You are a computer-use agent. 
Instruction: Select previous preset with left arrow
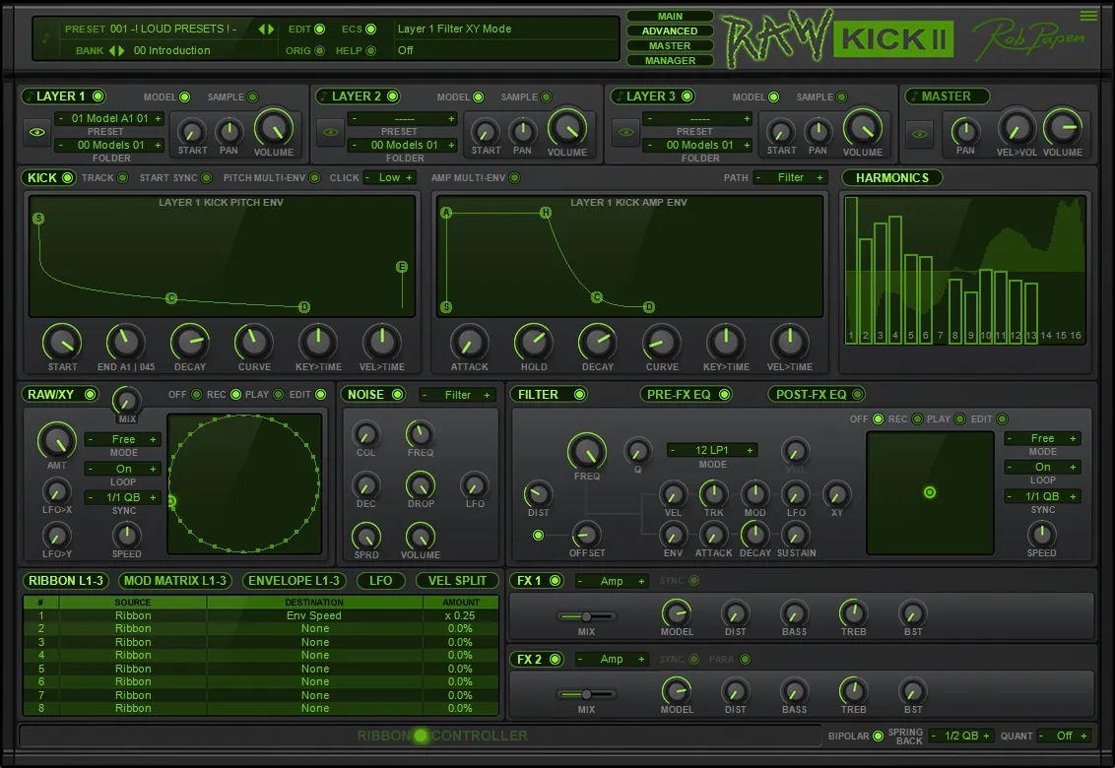click(x=262, y=30)
